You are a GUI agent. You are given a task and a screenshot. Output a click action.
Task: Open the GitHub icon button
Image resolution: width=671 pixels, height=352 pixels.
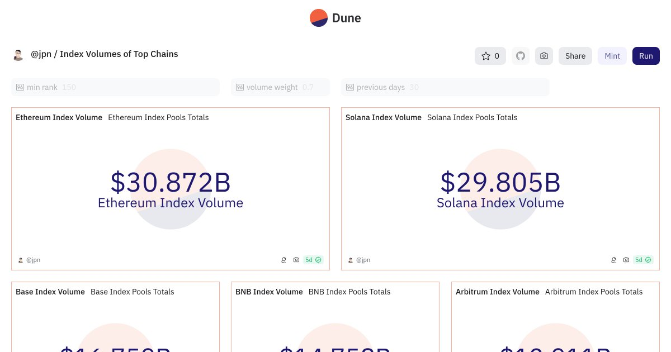pyautogui.click(x=521, y=56)
